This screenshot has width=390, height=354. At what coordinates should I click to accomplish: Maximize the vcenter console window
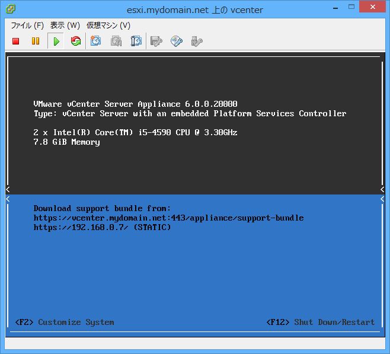(351, 7)
